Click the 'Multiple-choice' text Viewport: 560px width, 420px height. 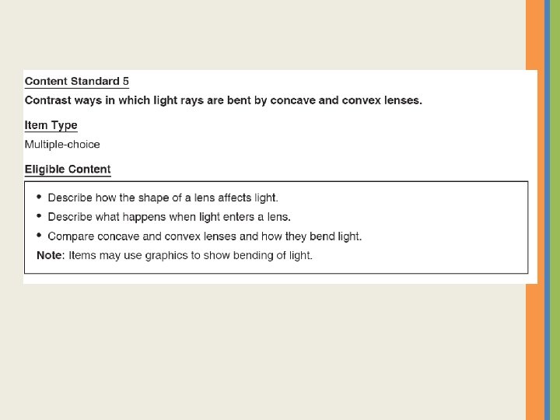[x=62, y=144]
